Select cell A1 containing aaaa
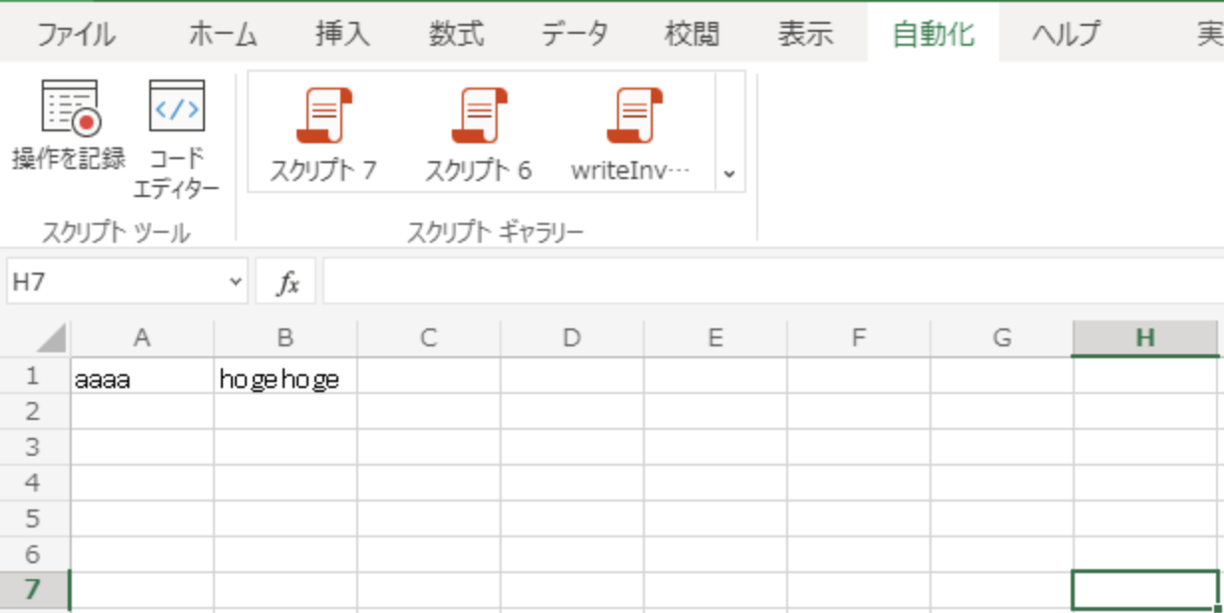Screen dimensions: 1224x613 pyautogui.click(x=143, y=378)
